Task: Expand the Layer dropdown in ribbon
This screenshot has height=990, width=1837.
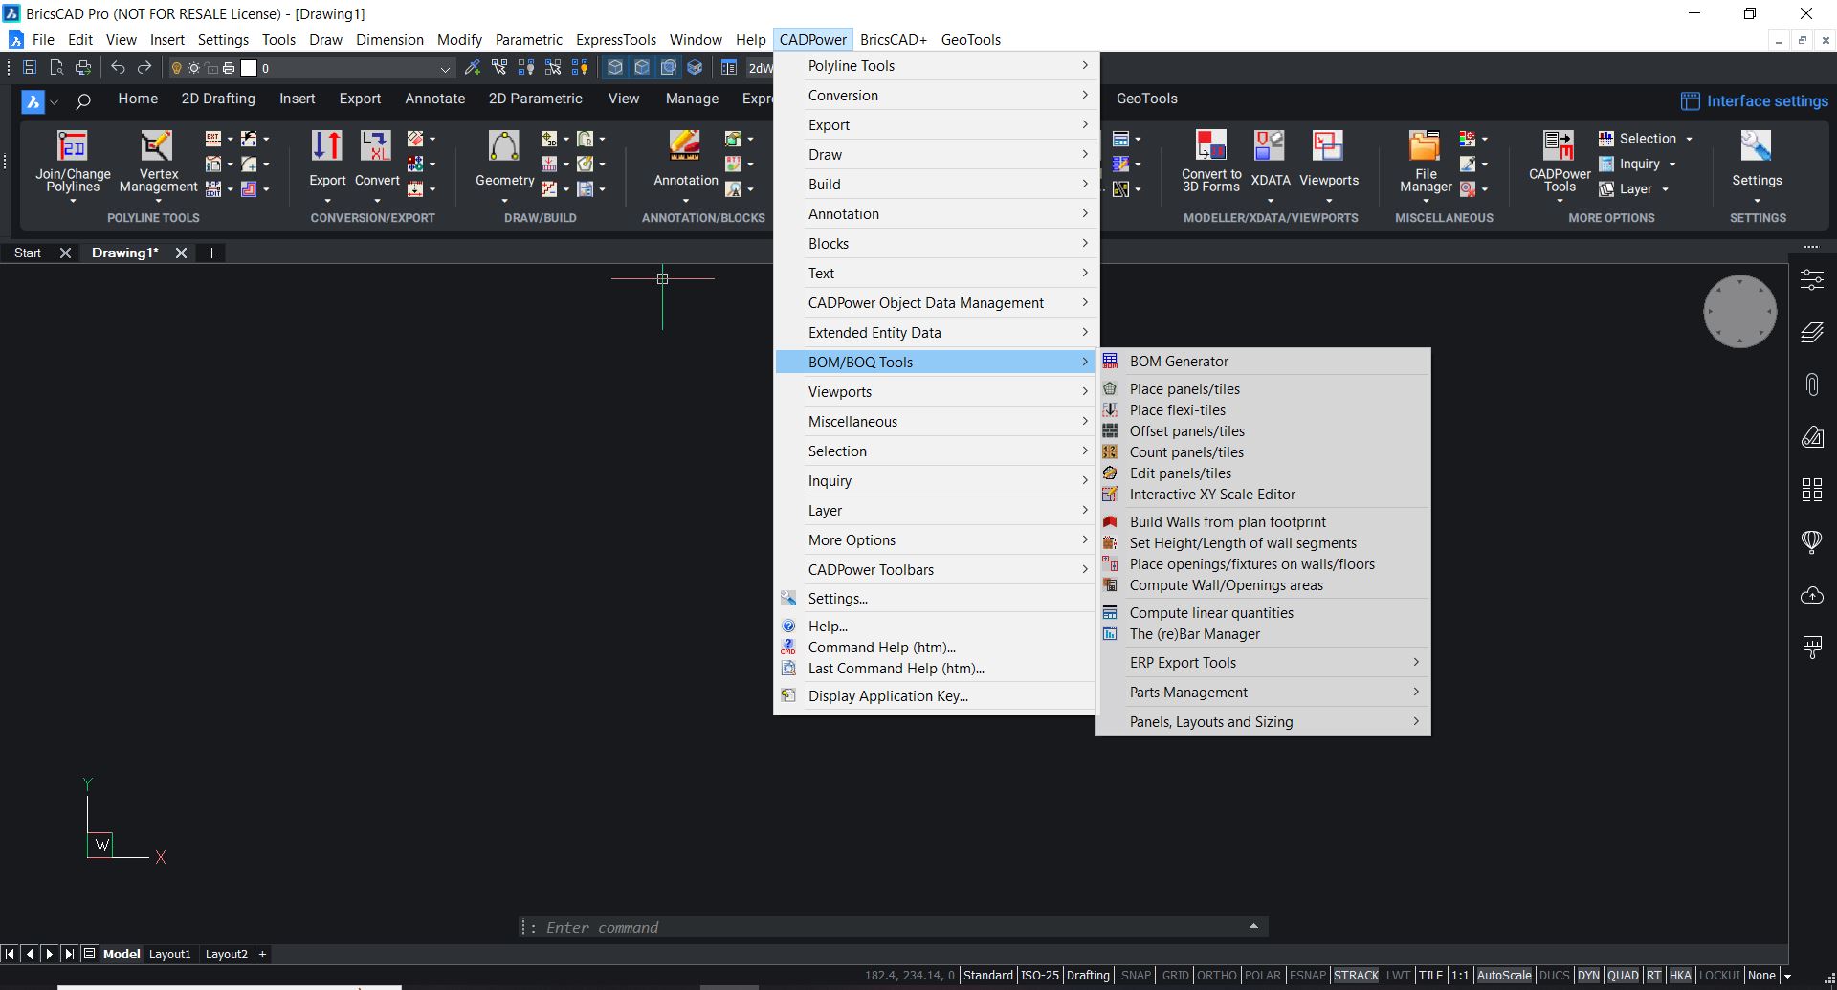Action: pyautogui.click(x=1665, y=189)
